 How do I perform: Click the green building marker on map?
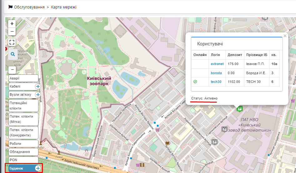[240, 109]
